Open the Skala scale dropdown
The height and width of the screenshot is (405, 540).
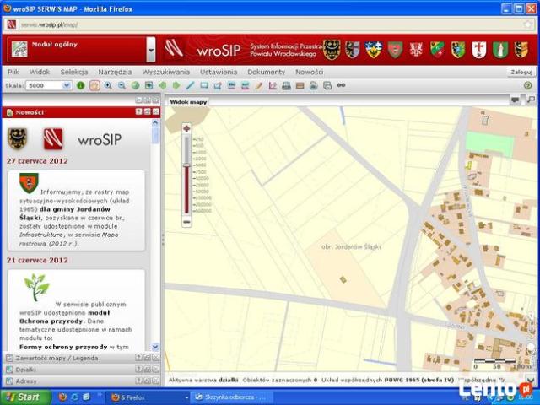click(x=67, y=85)
